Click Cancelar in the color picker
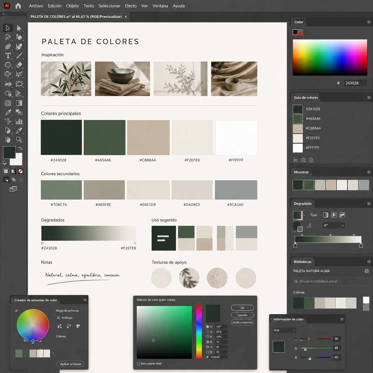The width and height of the screenshot is (373, 373). [242, 315]
